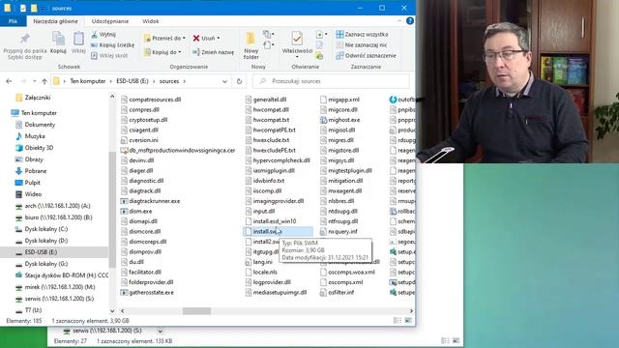This screenshot has height=348, width=619.
Task: Open recent locations dropdown arrow
Action: tap(35, 81)
